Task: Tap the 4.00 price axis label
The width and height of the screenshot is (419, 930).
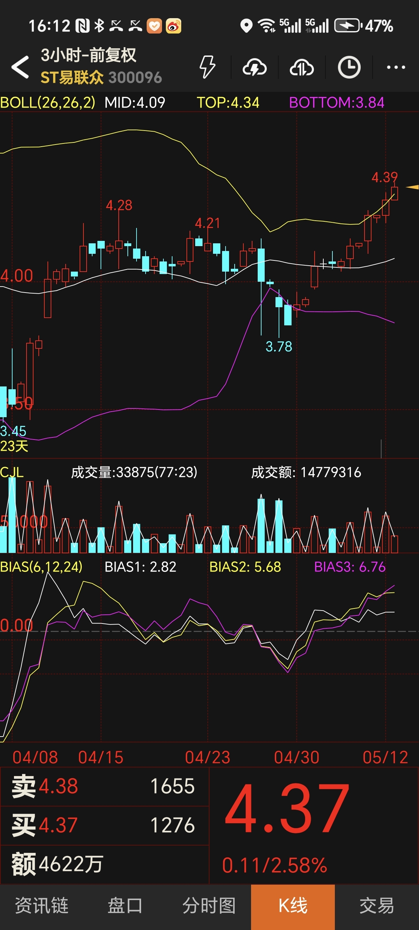Action: [17, 276]
